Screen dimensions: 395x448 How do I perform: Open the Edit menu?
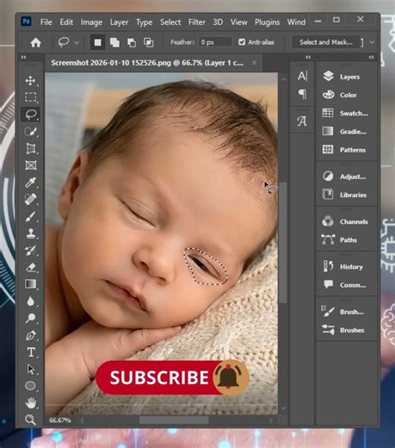click(66, 22)
